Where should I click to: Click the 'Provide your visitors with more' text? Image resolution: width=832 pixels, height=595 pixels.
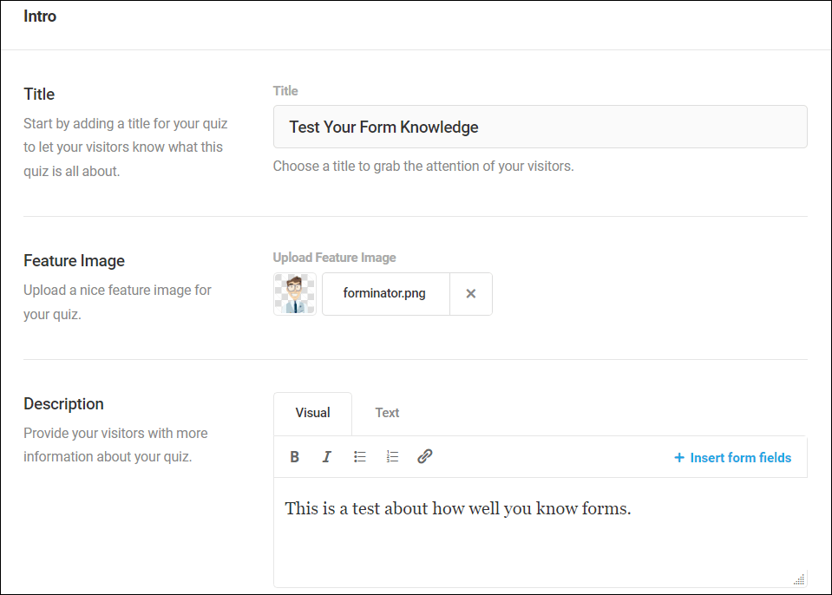(x=115, y=445)
